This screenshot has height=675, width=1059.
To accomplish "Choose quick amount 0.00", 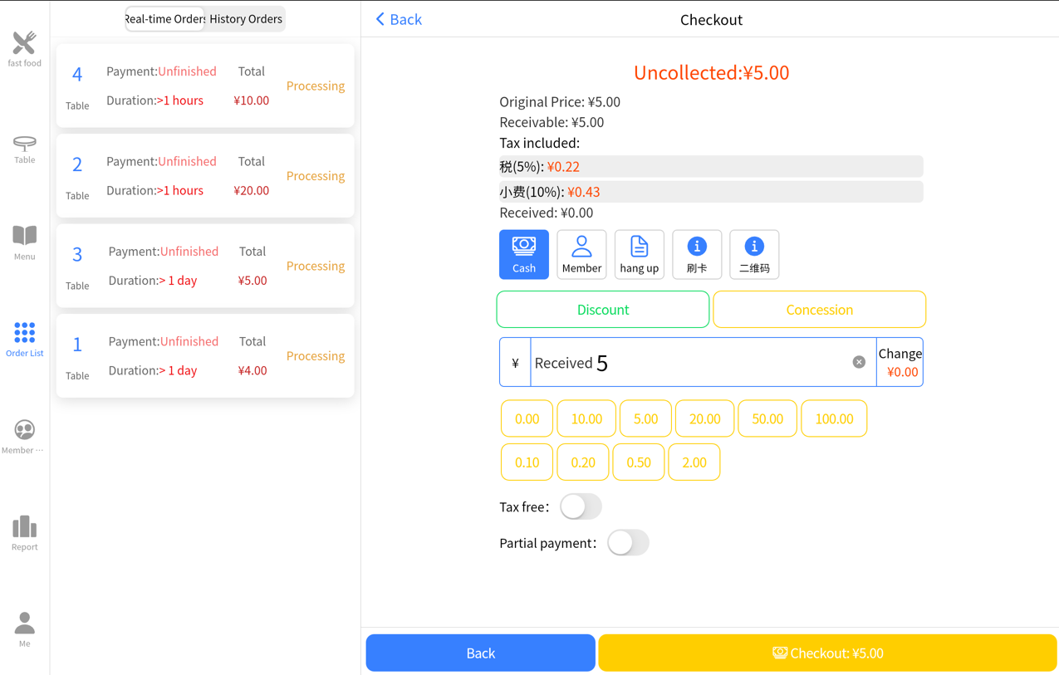I will coord(527,418).
